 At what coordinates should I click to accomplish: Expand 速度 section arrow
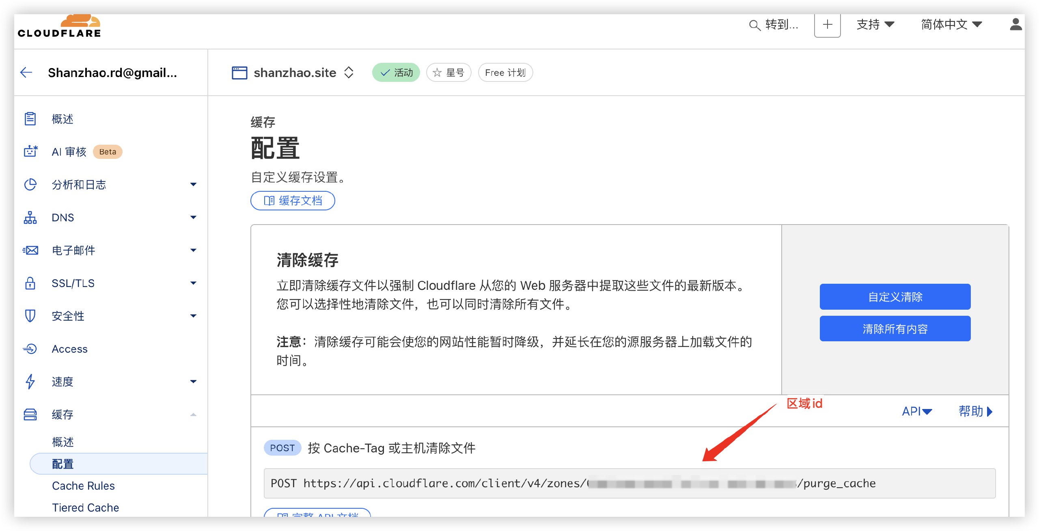[194, 381]
